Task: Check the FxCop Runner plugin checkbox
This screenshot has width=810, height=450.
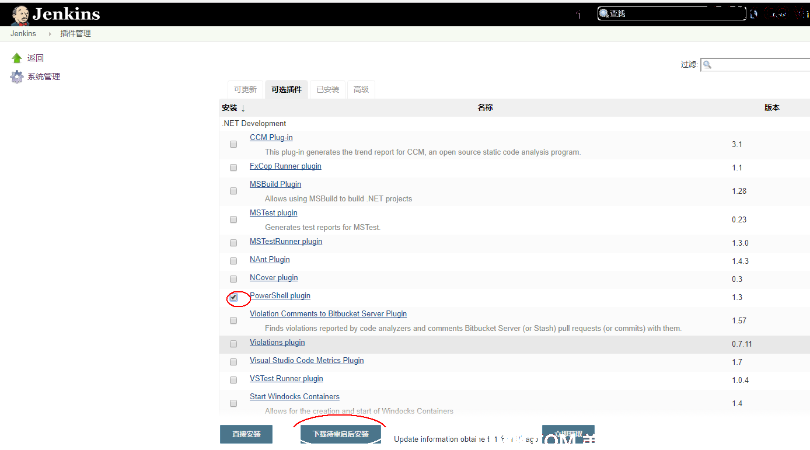Action: point(233,168)
